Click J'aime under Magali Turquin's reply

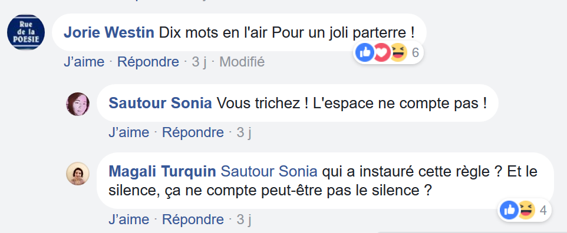[128, 219]
